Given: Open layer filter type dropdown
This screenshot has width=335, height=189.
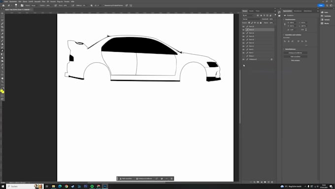Looking at the screenshot, I should pyautogui.click(x=248, y=15).
